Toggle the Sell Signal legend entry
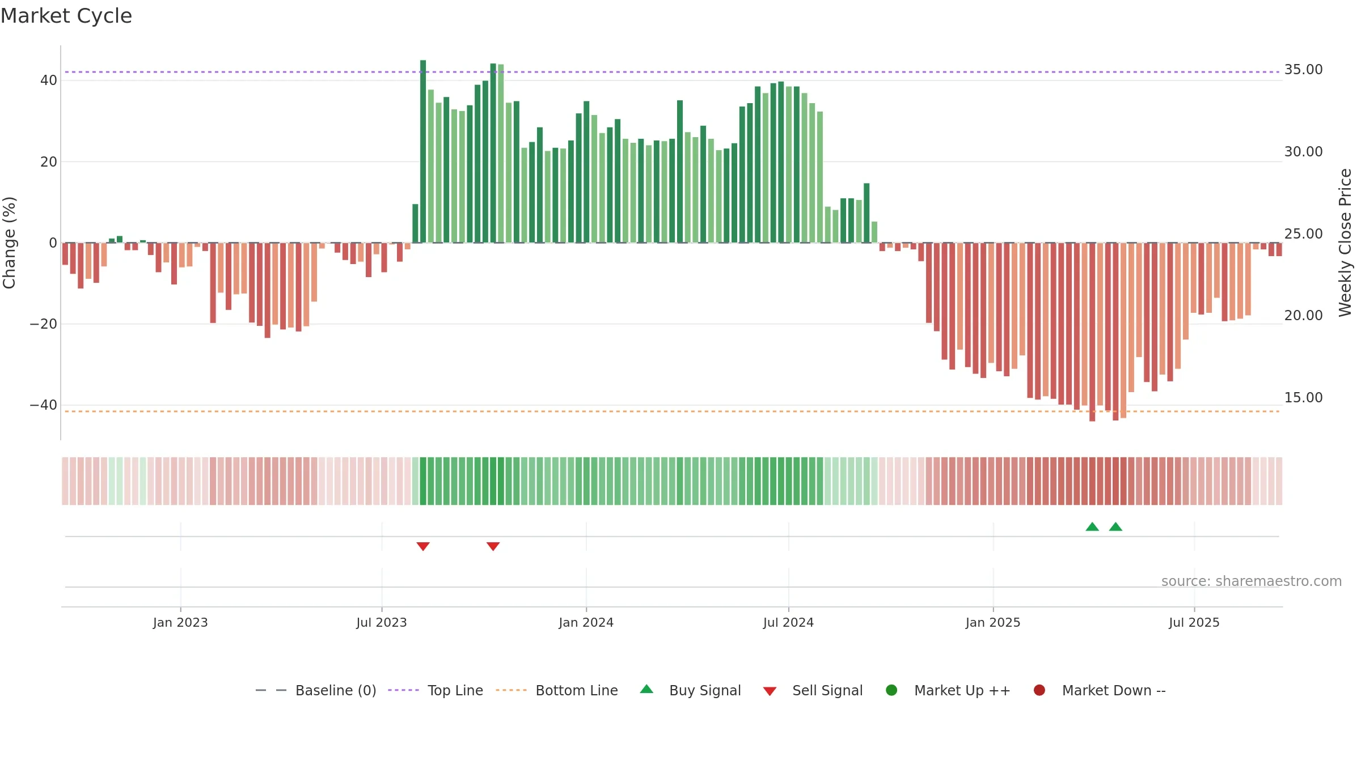 coord(813,690)
